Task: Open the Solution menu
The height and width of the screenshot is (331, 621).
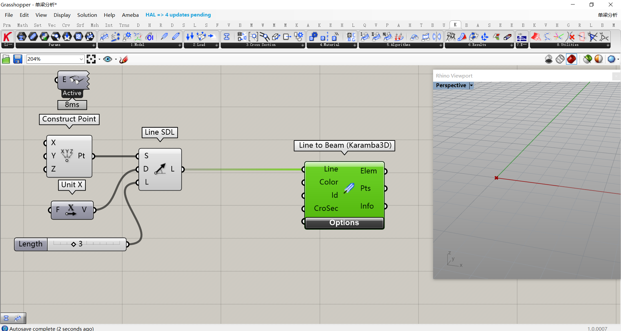Action: (x=87, y=15)
